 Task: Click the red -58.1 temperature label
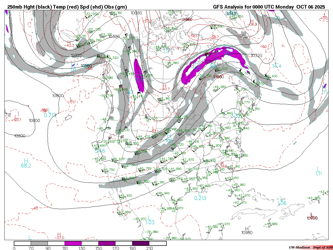pyautogui.click(x=194, y=36)
